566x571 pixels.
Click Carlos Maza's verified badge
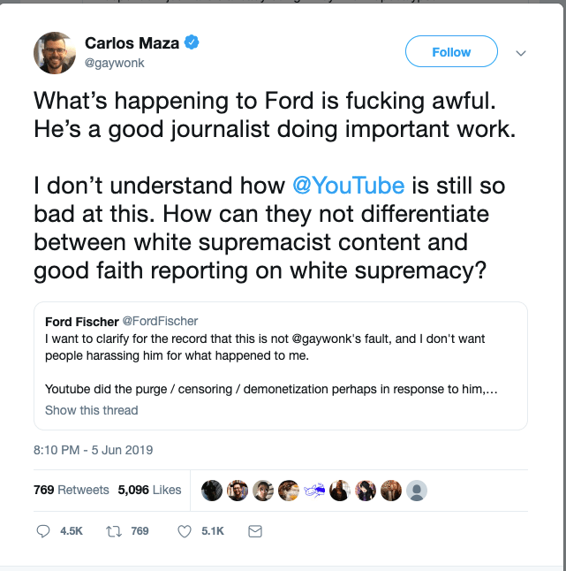click(x=191, y=43)
